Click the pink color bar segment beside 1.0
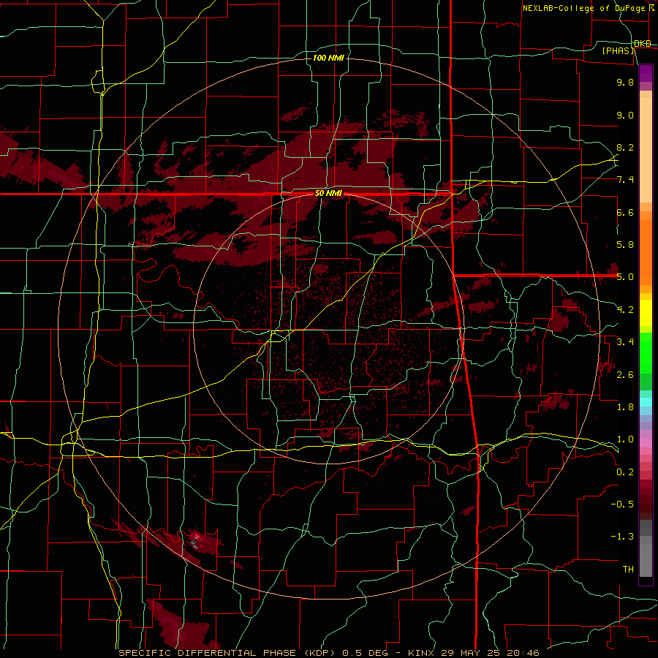The height and width of the screenshot is (658, 658). pyautogui.click(x=646, y=443)
